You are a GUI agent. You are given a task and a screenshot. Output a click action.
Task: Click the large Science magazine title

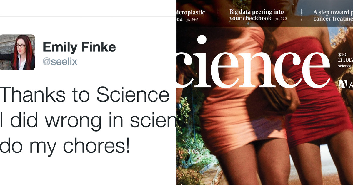tap(253, 62)
